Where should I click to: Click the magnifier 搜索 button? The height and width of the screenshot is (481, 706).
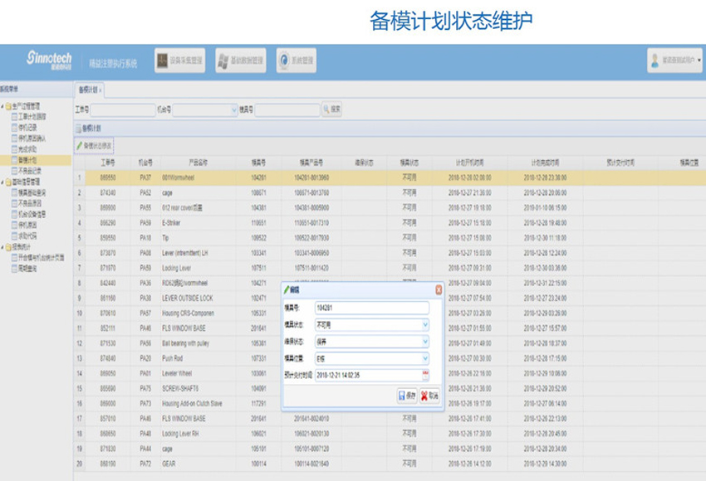[x=331, y=109]
